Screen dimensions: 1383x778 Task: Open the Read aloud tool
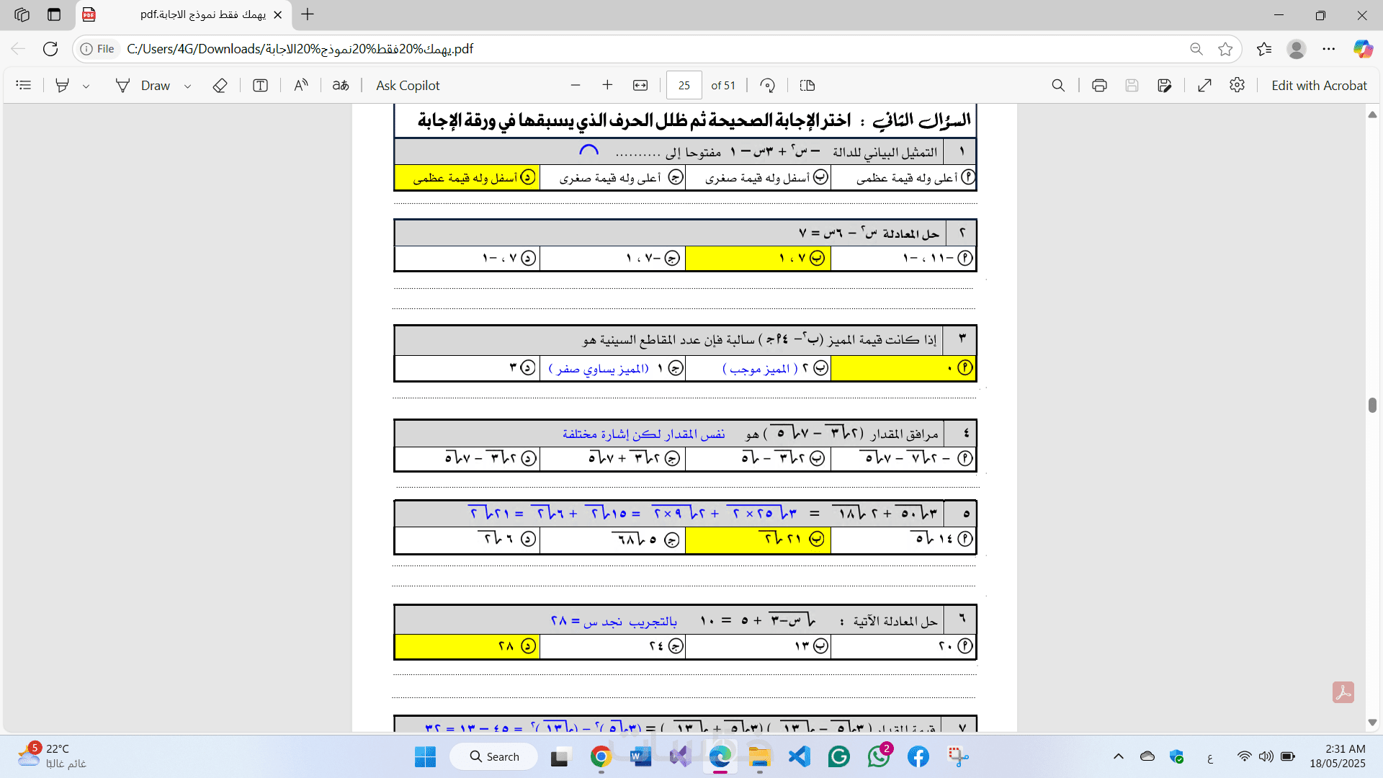click(301, 86)
